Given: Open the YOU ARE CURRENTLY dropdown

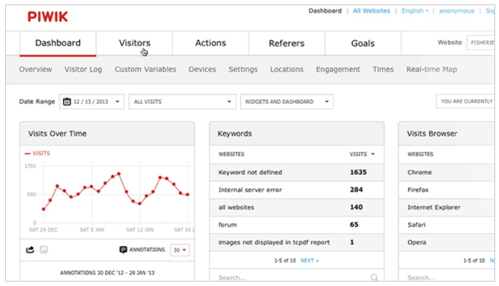Looking at the screenshot, I should pos(465,102).
